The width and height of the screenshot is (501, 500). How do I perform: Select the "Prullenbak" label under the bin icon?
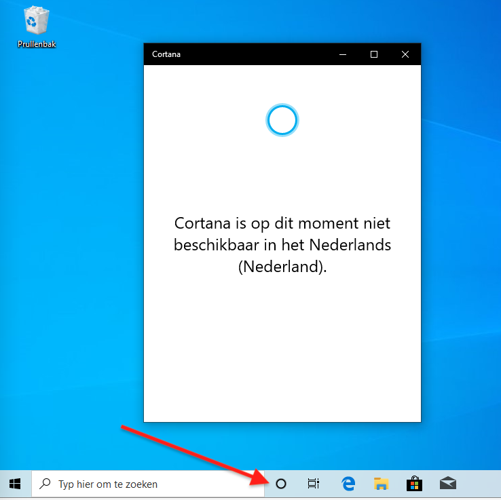click(x=36, y=44)
